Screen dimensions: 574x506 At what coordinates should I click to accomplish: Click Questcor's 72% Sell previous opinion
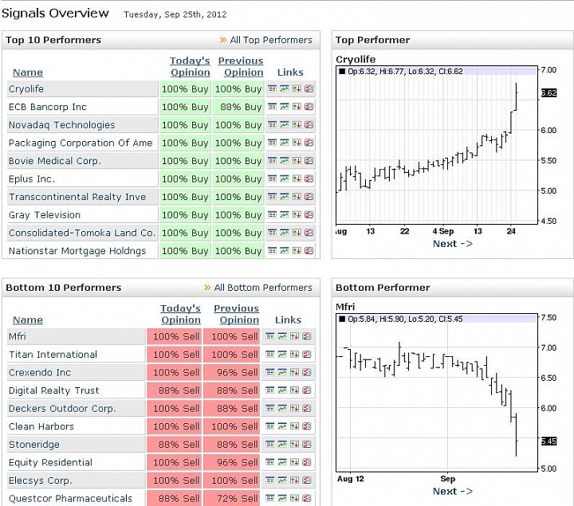(231, 498)
